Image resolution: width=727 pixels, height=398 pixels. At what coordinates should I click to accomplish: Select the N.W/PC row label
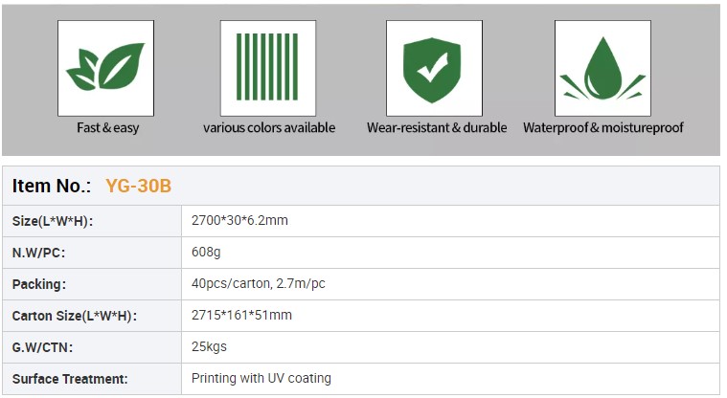[38, 254]
